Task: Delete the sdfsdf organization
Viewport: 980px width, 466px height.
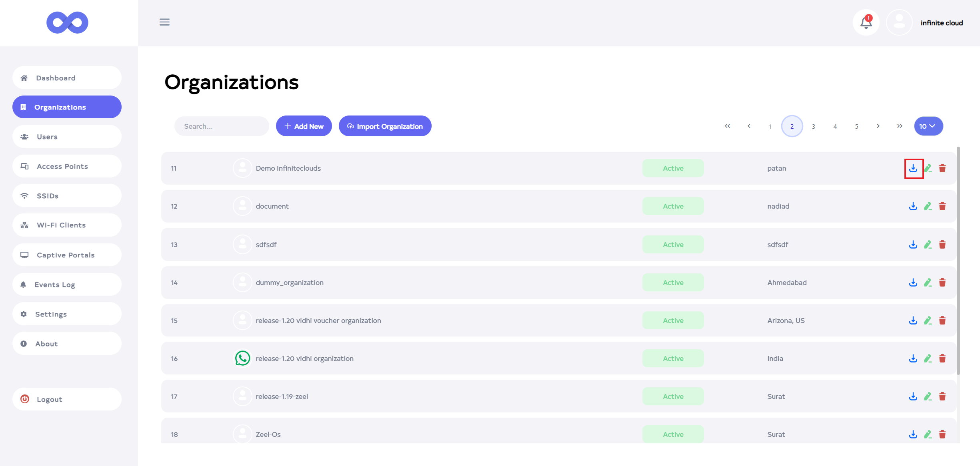Action: pyautogui.click(x=942, y=245)
